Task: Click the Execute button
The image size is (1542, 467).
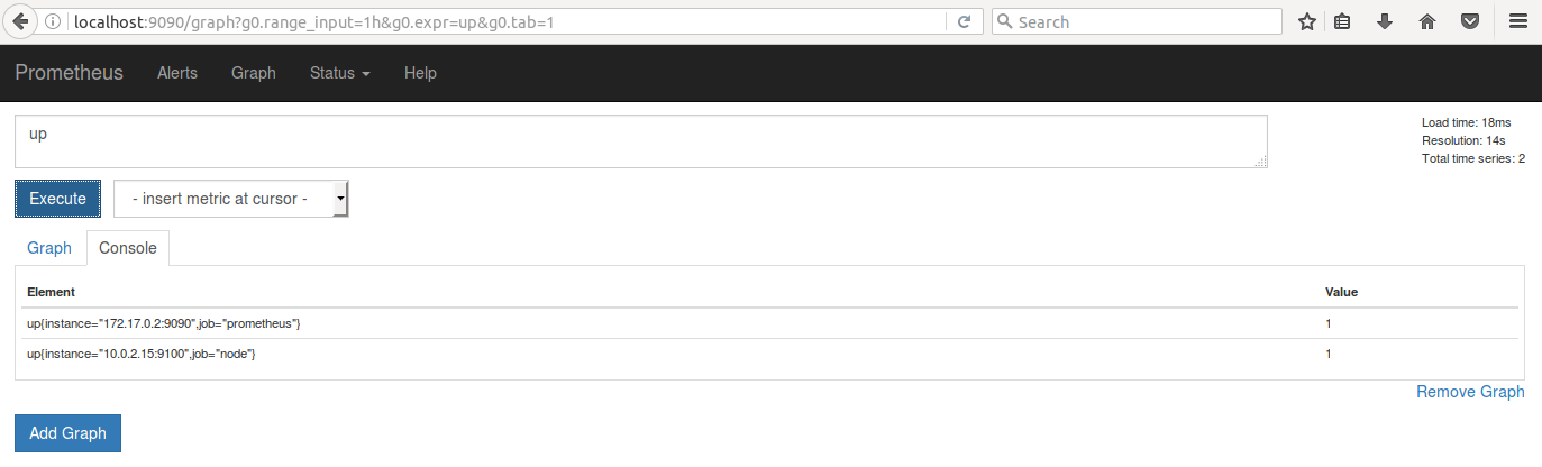Action: (57, 199)
